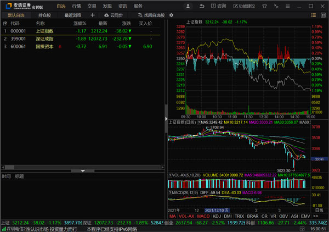
Task: Click the back arrow icon
Action: point(202,6)
